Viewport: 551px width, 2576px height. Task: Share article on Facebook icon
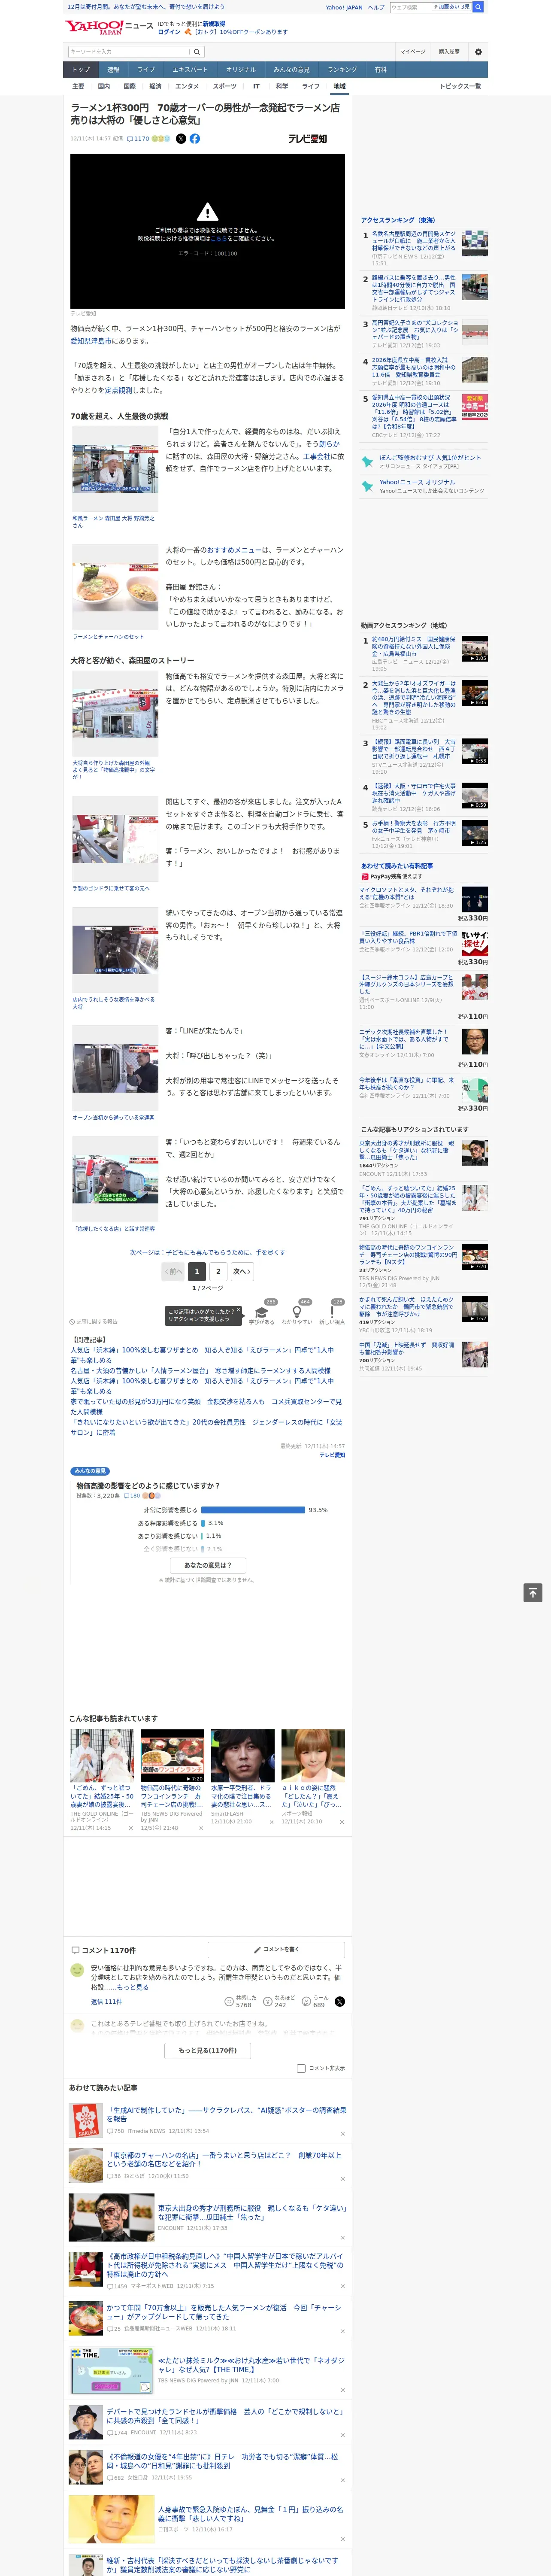coord(195,139)
